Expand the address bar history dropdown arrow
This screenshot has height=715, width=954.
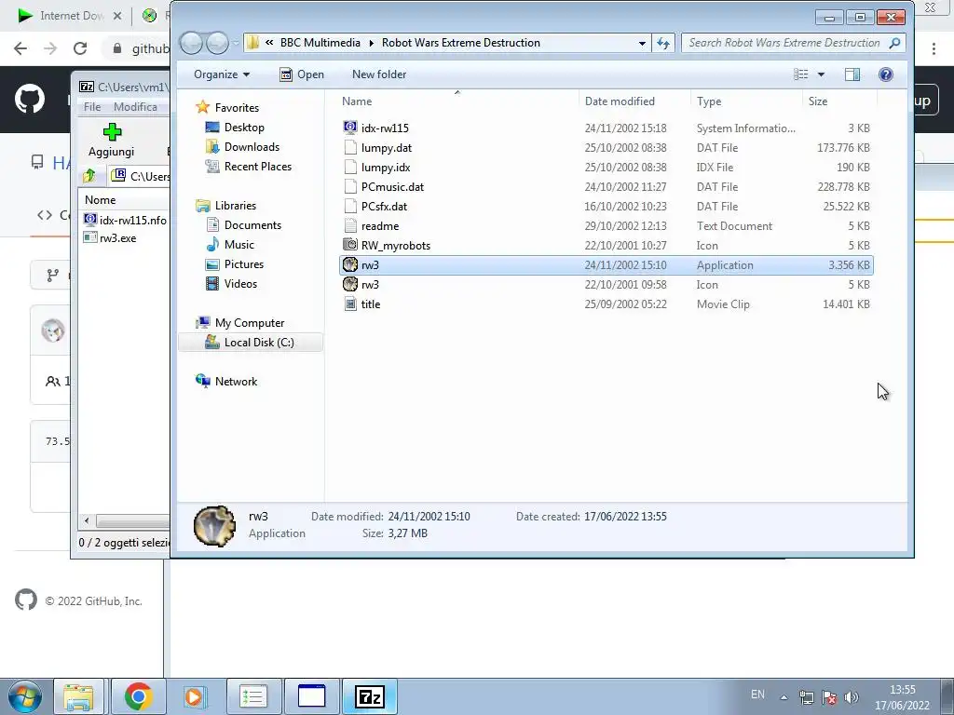(642, 43)
